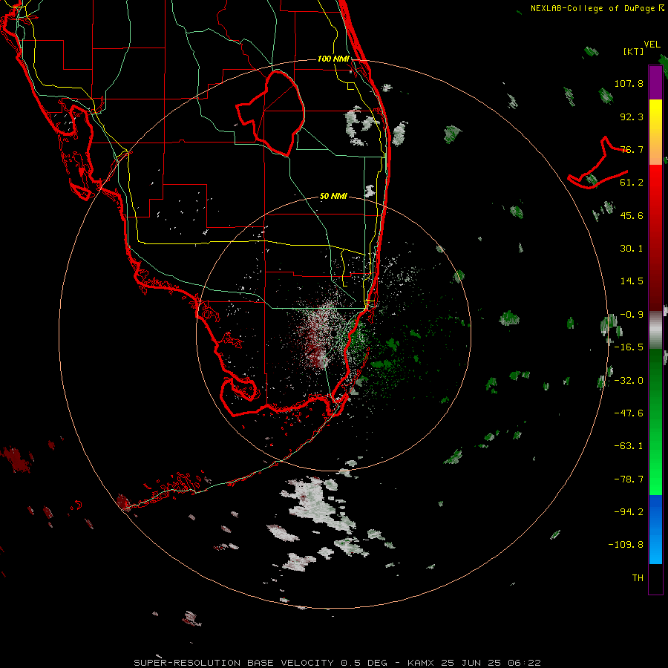Click the -78.7 value on the velocity scale
The width and height of the screenshot is (668, 668).
click(629, 479)
